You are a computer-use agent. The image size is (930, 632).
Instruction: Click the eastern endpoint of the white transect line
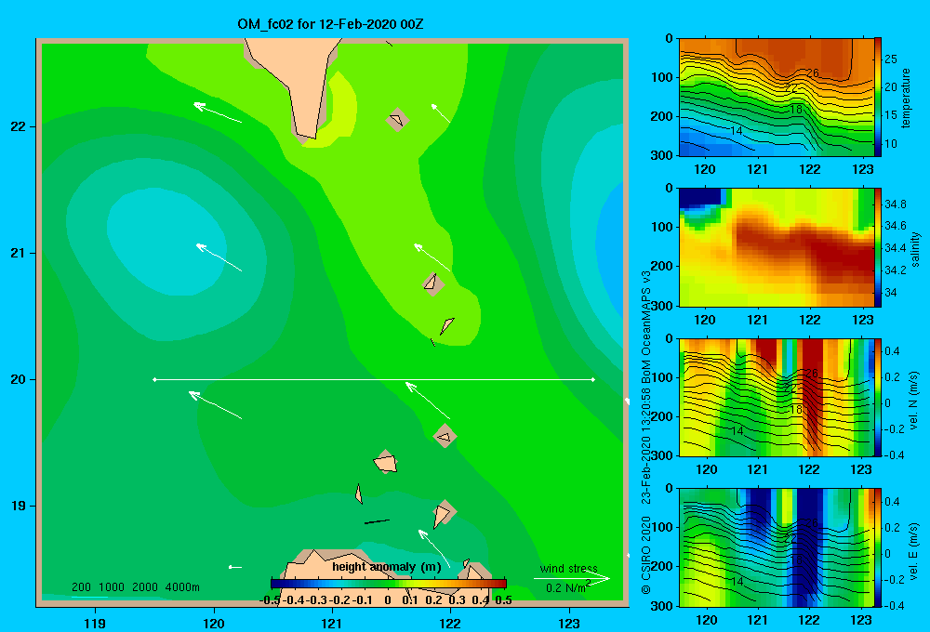pyautogui.click(x=593, y=379)
